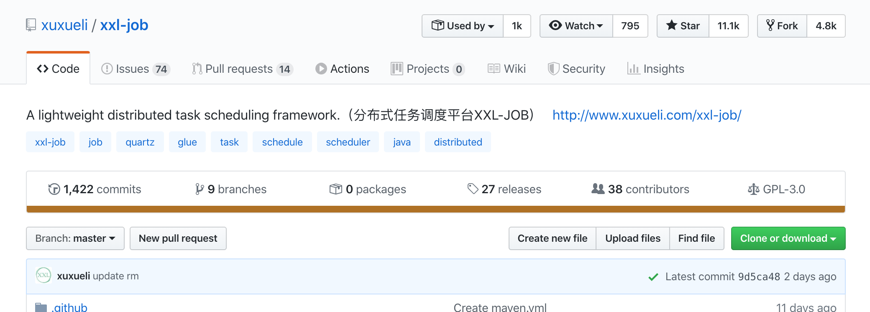Viewport: 870px width, 312px height.
Task: Expand the Watch dropdown button
Action: pos(576,26)
